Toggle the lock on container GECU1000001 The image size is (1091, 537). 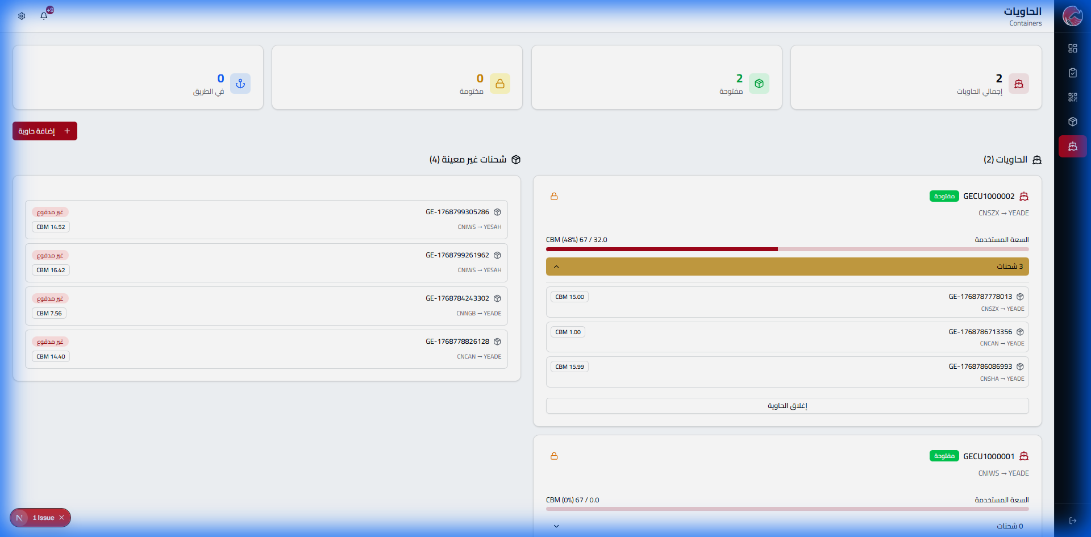coord(554,456)
